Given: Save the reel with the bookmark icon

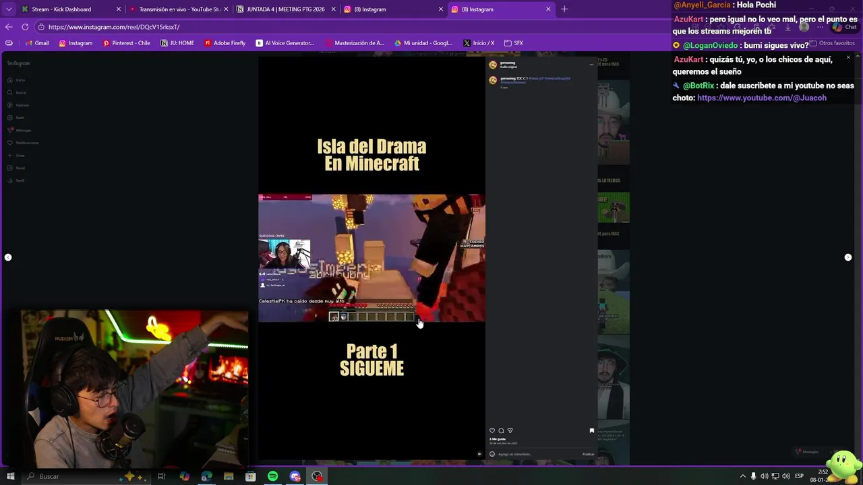Looking at the screenshot, I should (592, 430).
